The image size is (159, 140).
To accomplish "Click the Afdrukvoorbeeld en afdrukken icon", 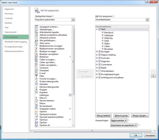I will (36, 35).
